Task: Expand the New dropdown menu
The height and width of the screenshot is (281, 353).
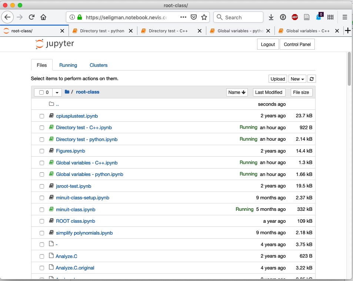Action: pyautogui.click(x=297, y=79)
